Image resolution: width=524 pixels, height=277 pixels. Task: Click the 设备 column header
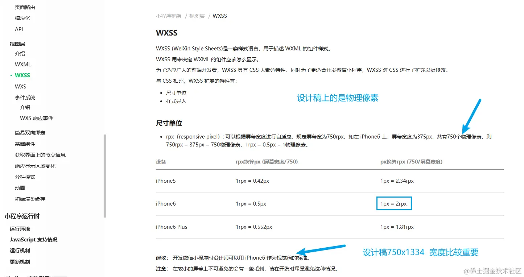coord(161,162)
